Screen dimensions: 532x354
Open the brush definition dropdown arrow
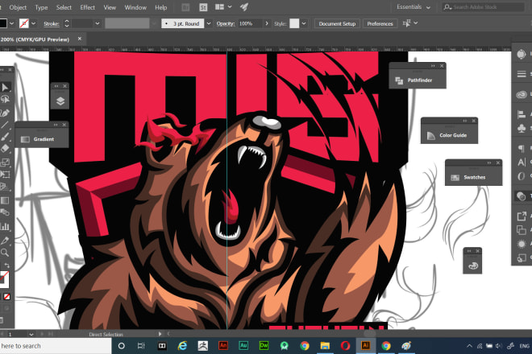coord(209,23)
